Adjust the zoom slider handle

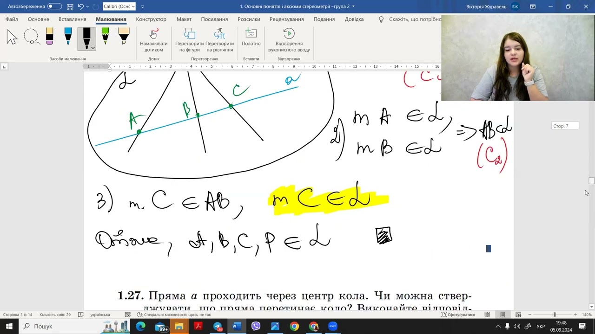pos(554,315)
